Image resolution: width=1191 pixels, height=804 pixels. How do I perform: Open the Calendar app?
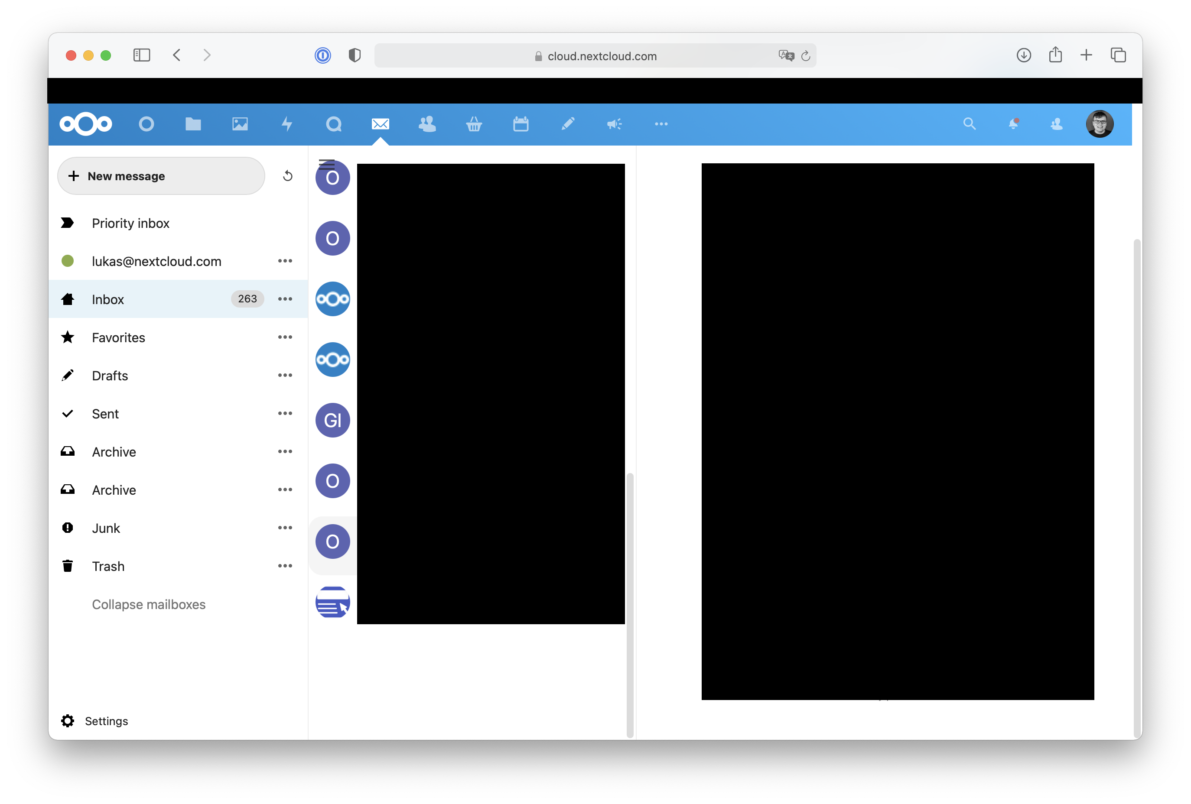point(521,124)
